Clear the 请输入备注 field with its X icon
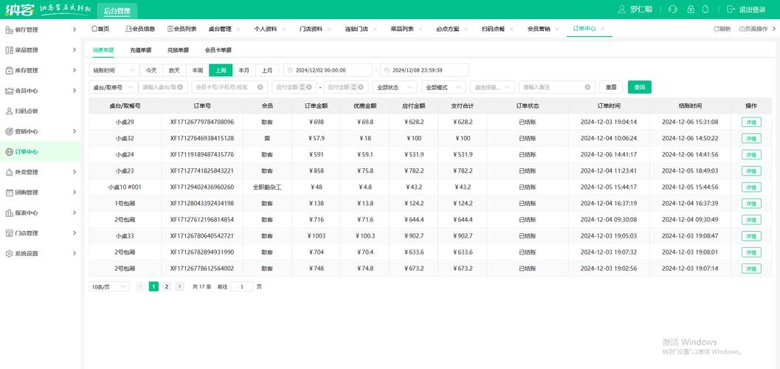Screen dimensions: 780x369 tap(587, 87)
